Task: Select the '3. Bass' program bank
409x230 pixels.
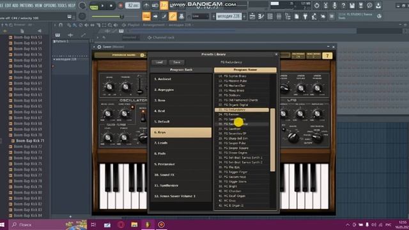Action: click(181, 100)
